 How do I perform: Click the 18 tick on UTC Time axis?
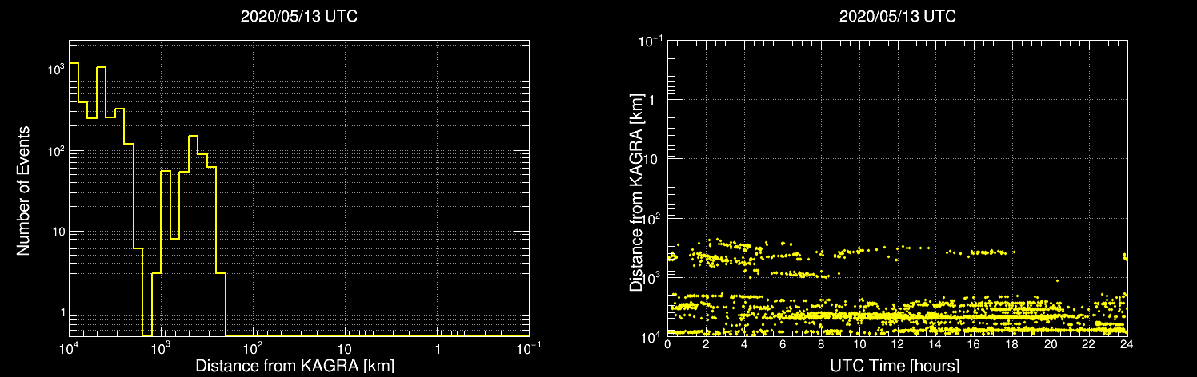click(x=1012, y=345)
